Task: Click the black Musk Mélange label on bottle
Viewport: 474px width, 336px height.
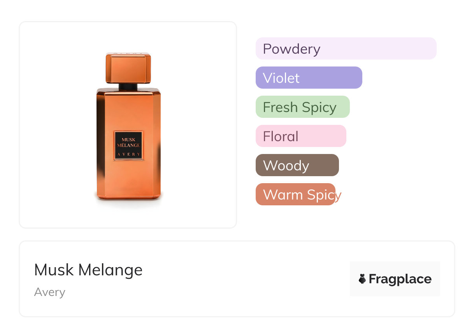Action: 128,145
